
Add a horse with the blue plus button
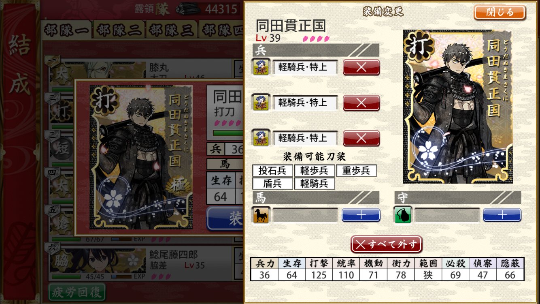tap(361, 215)
